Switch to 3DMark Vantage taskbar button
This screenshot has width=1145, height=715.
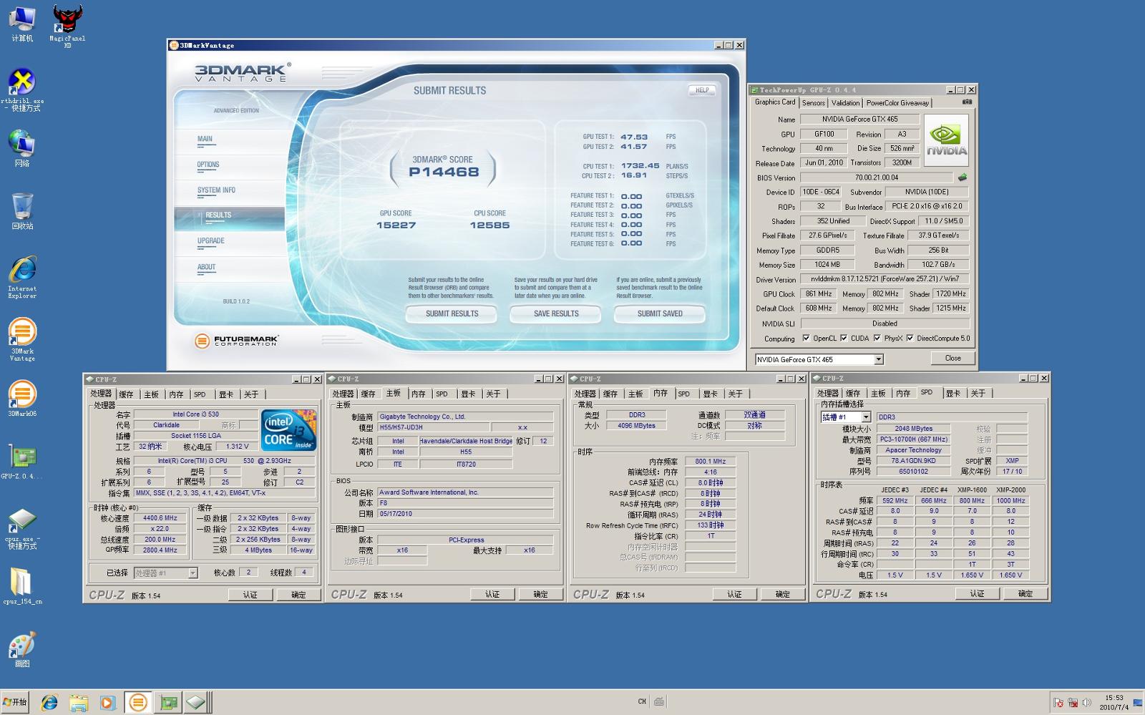[137, 703]
